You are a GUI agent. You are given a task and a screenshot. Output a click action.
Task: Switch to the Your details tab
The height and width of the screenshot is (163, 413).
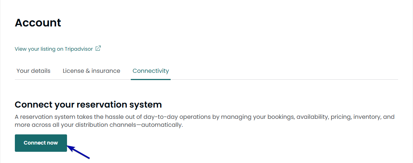pyautogui.click(x=33, y=71)
